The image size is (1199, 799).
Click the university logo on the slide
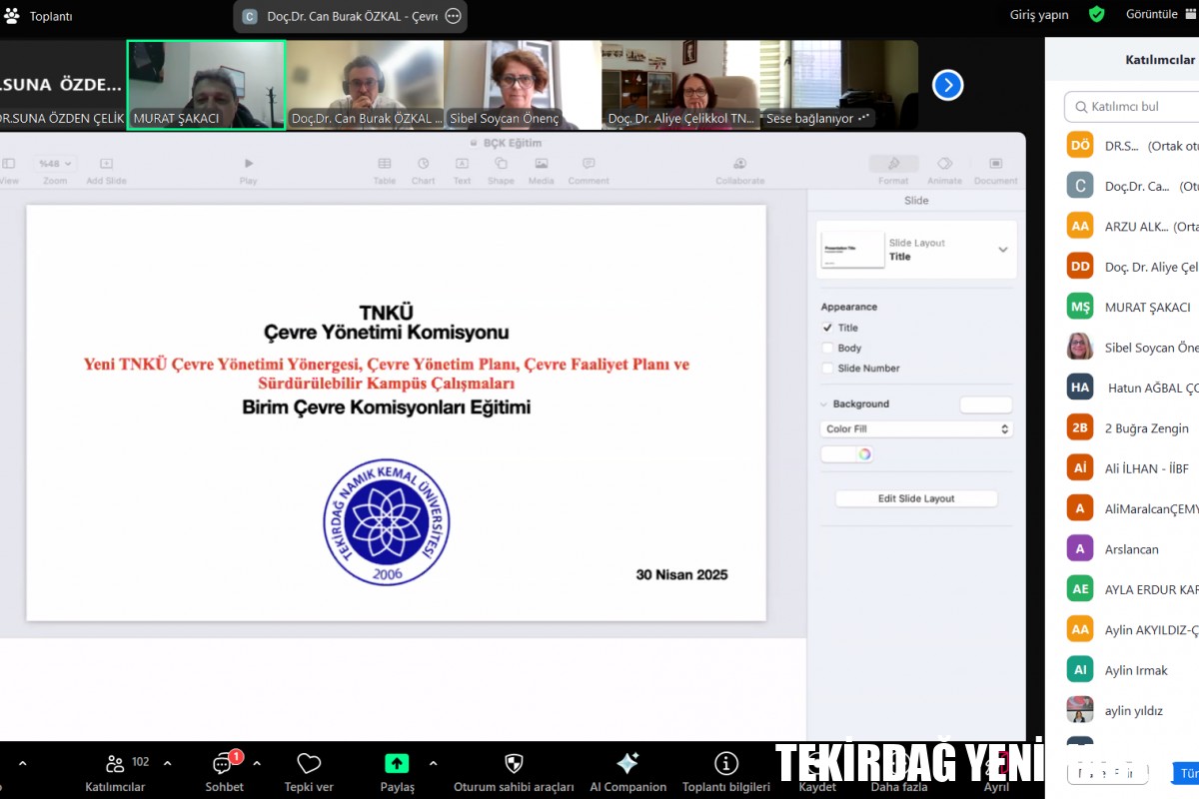387,522
